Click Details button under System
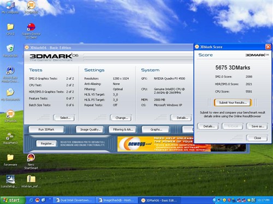This screenshot has width=273, height=204. (x=181, y=118)
